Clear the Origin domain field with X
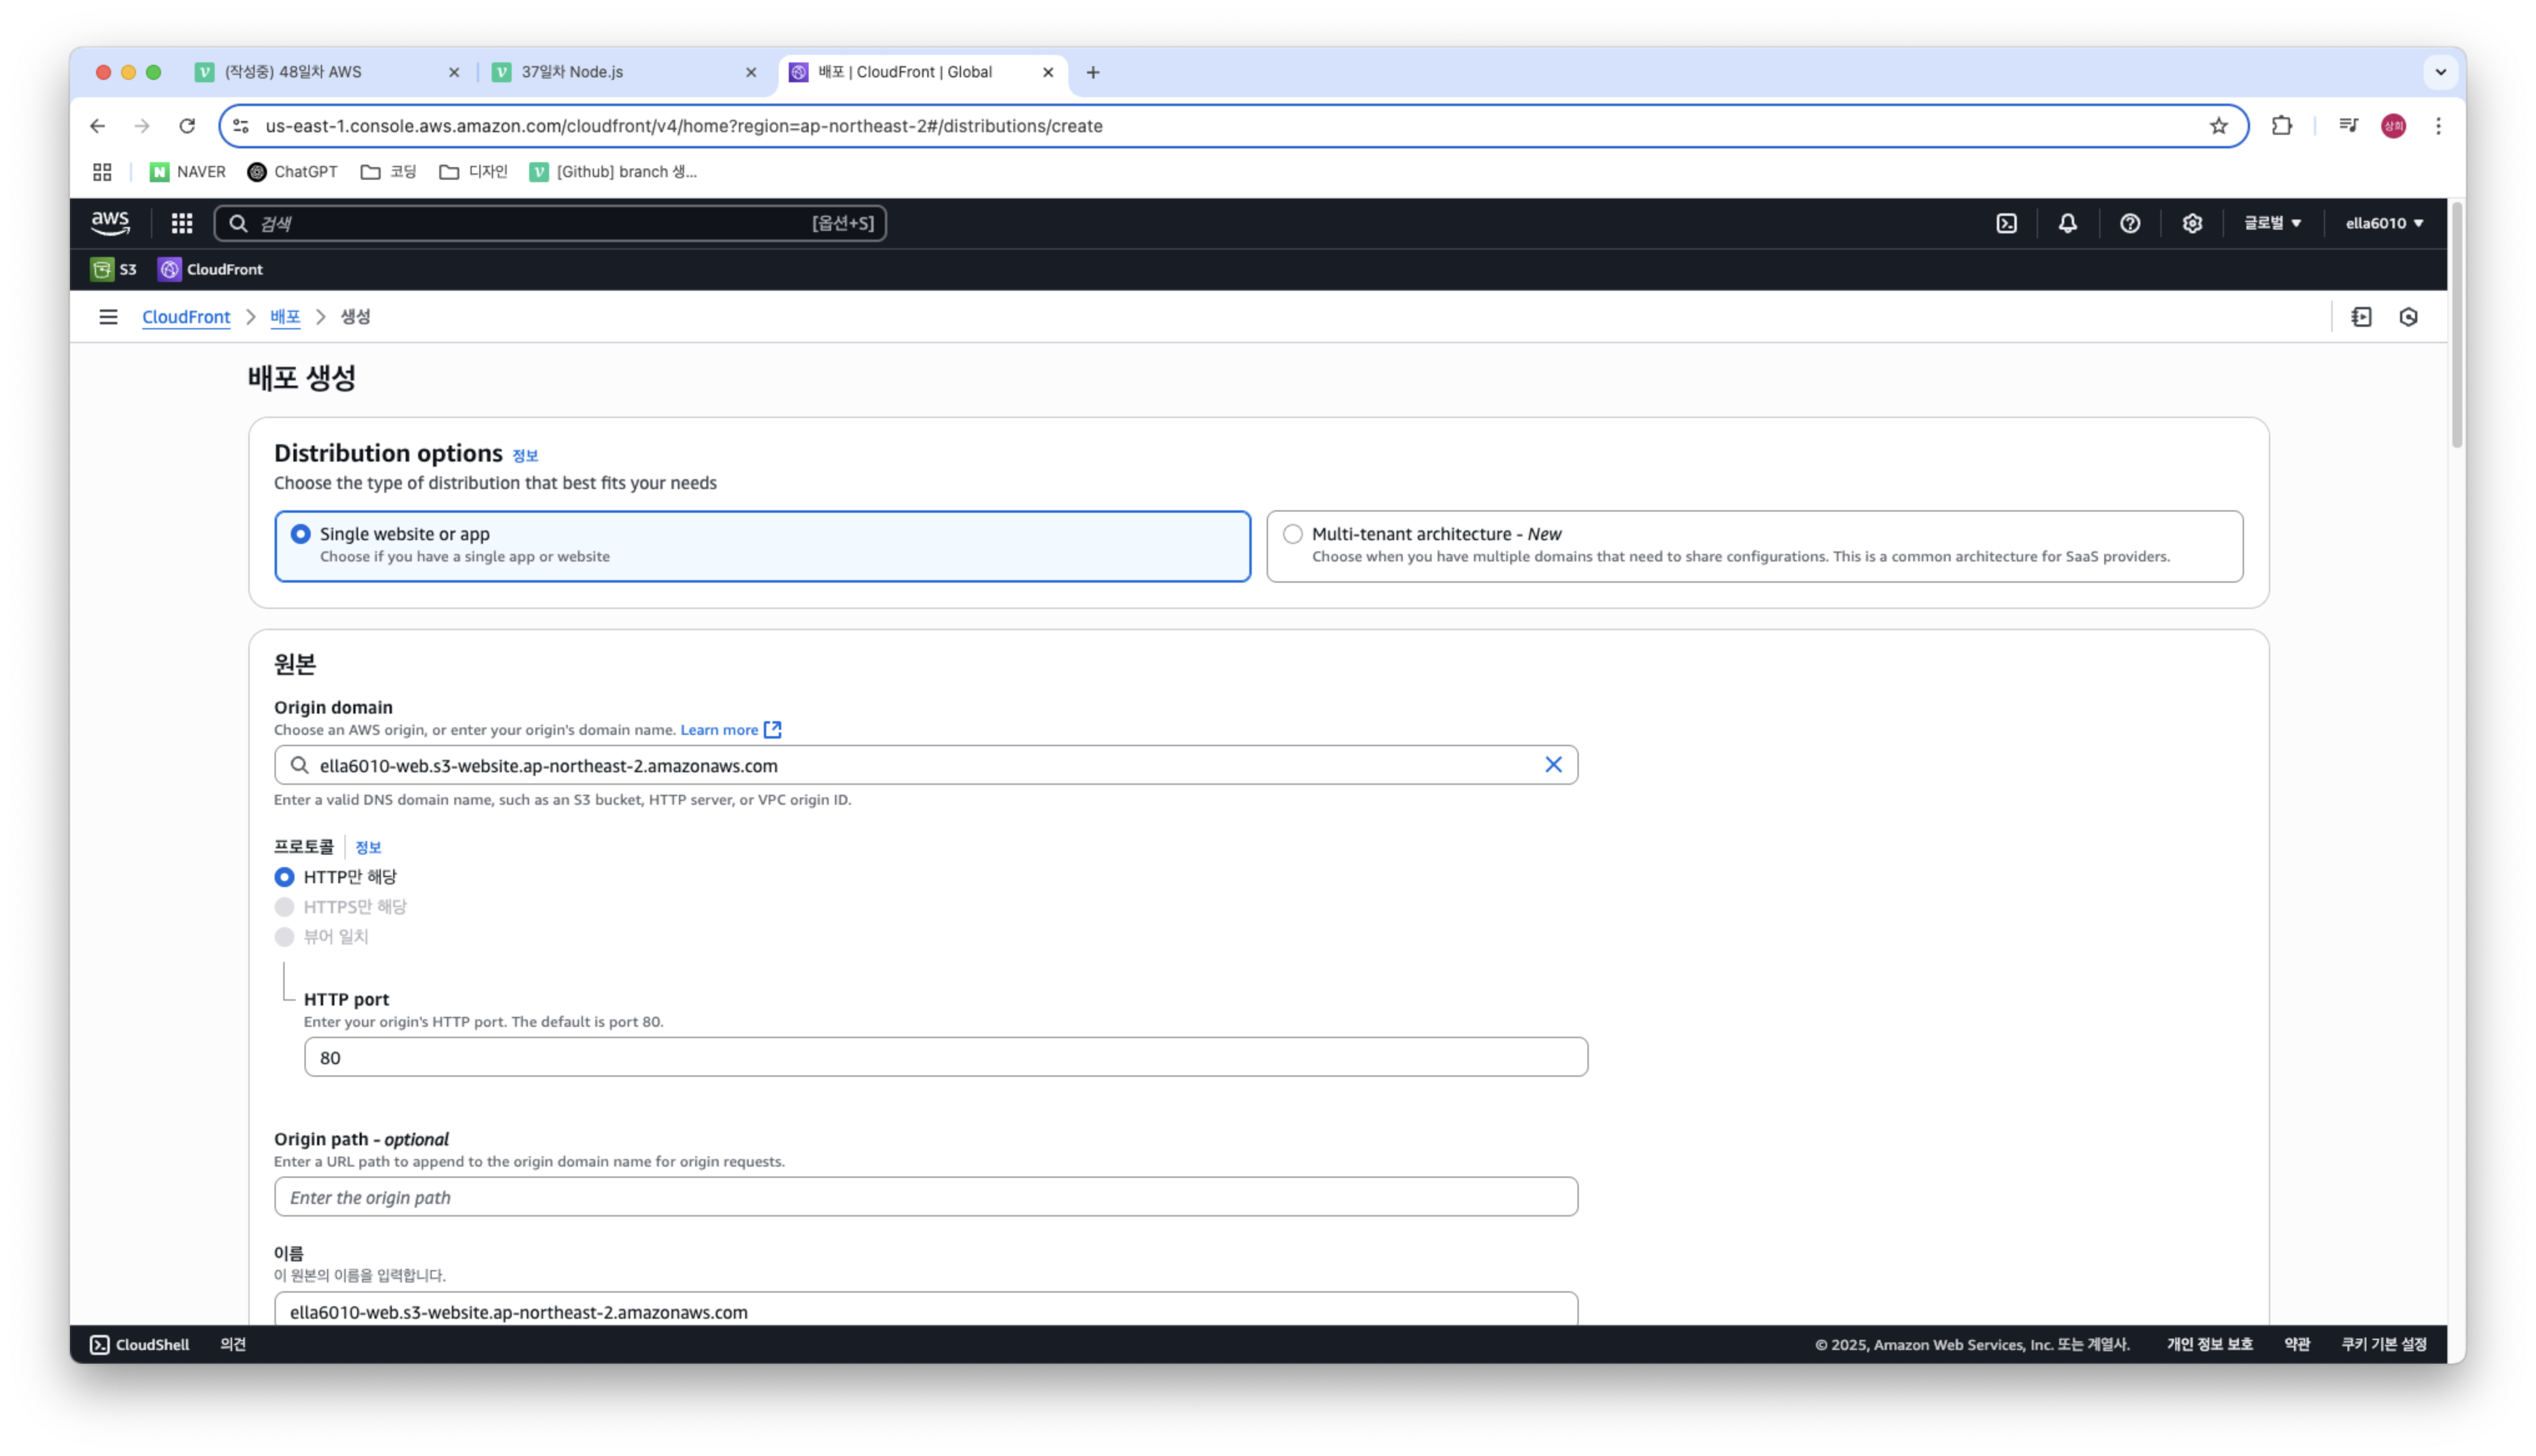 [1552, 765]
